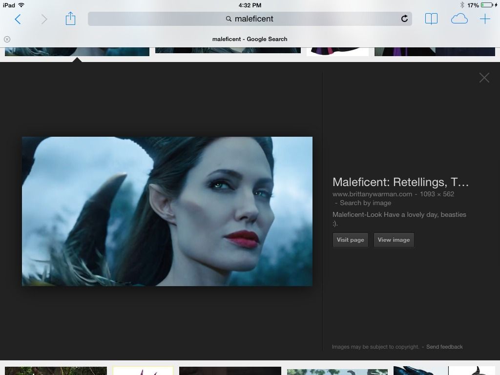Screen dimensions: 500x375
Task: Close the image preview panel with X
Action: 484,78
